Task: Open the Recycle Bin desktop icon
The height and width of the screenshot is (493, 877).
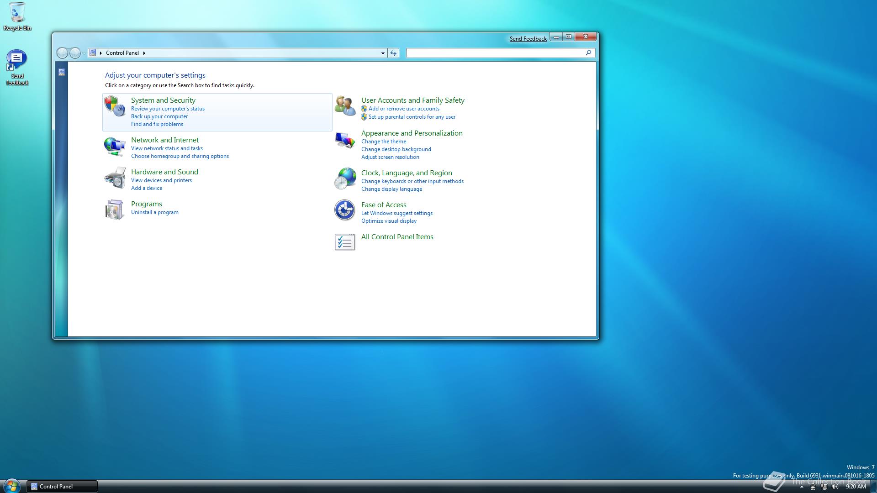Action: tap(17, 16)
